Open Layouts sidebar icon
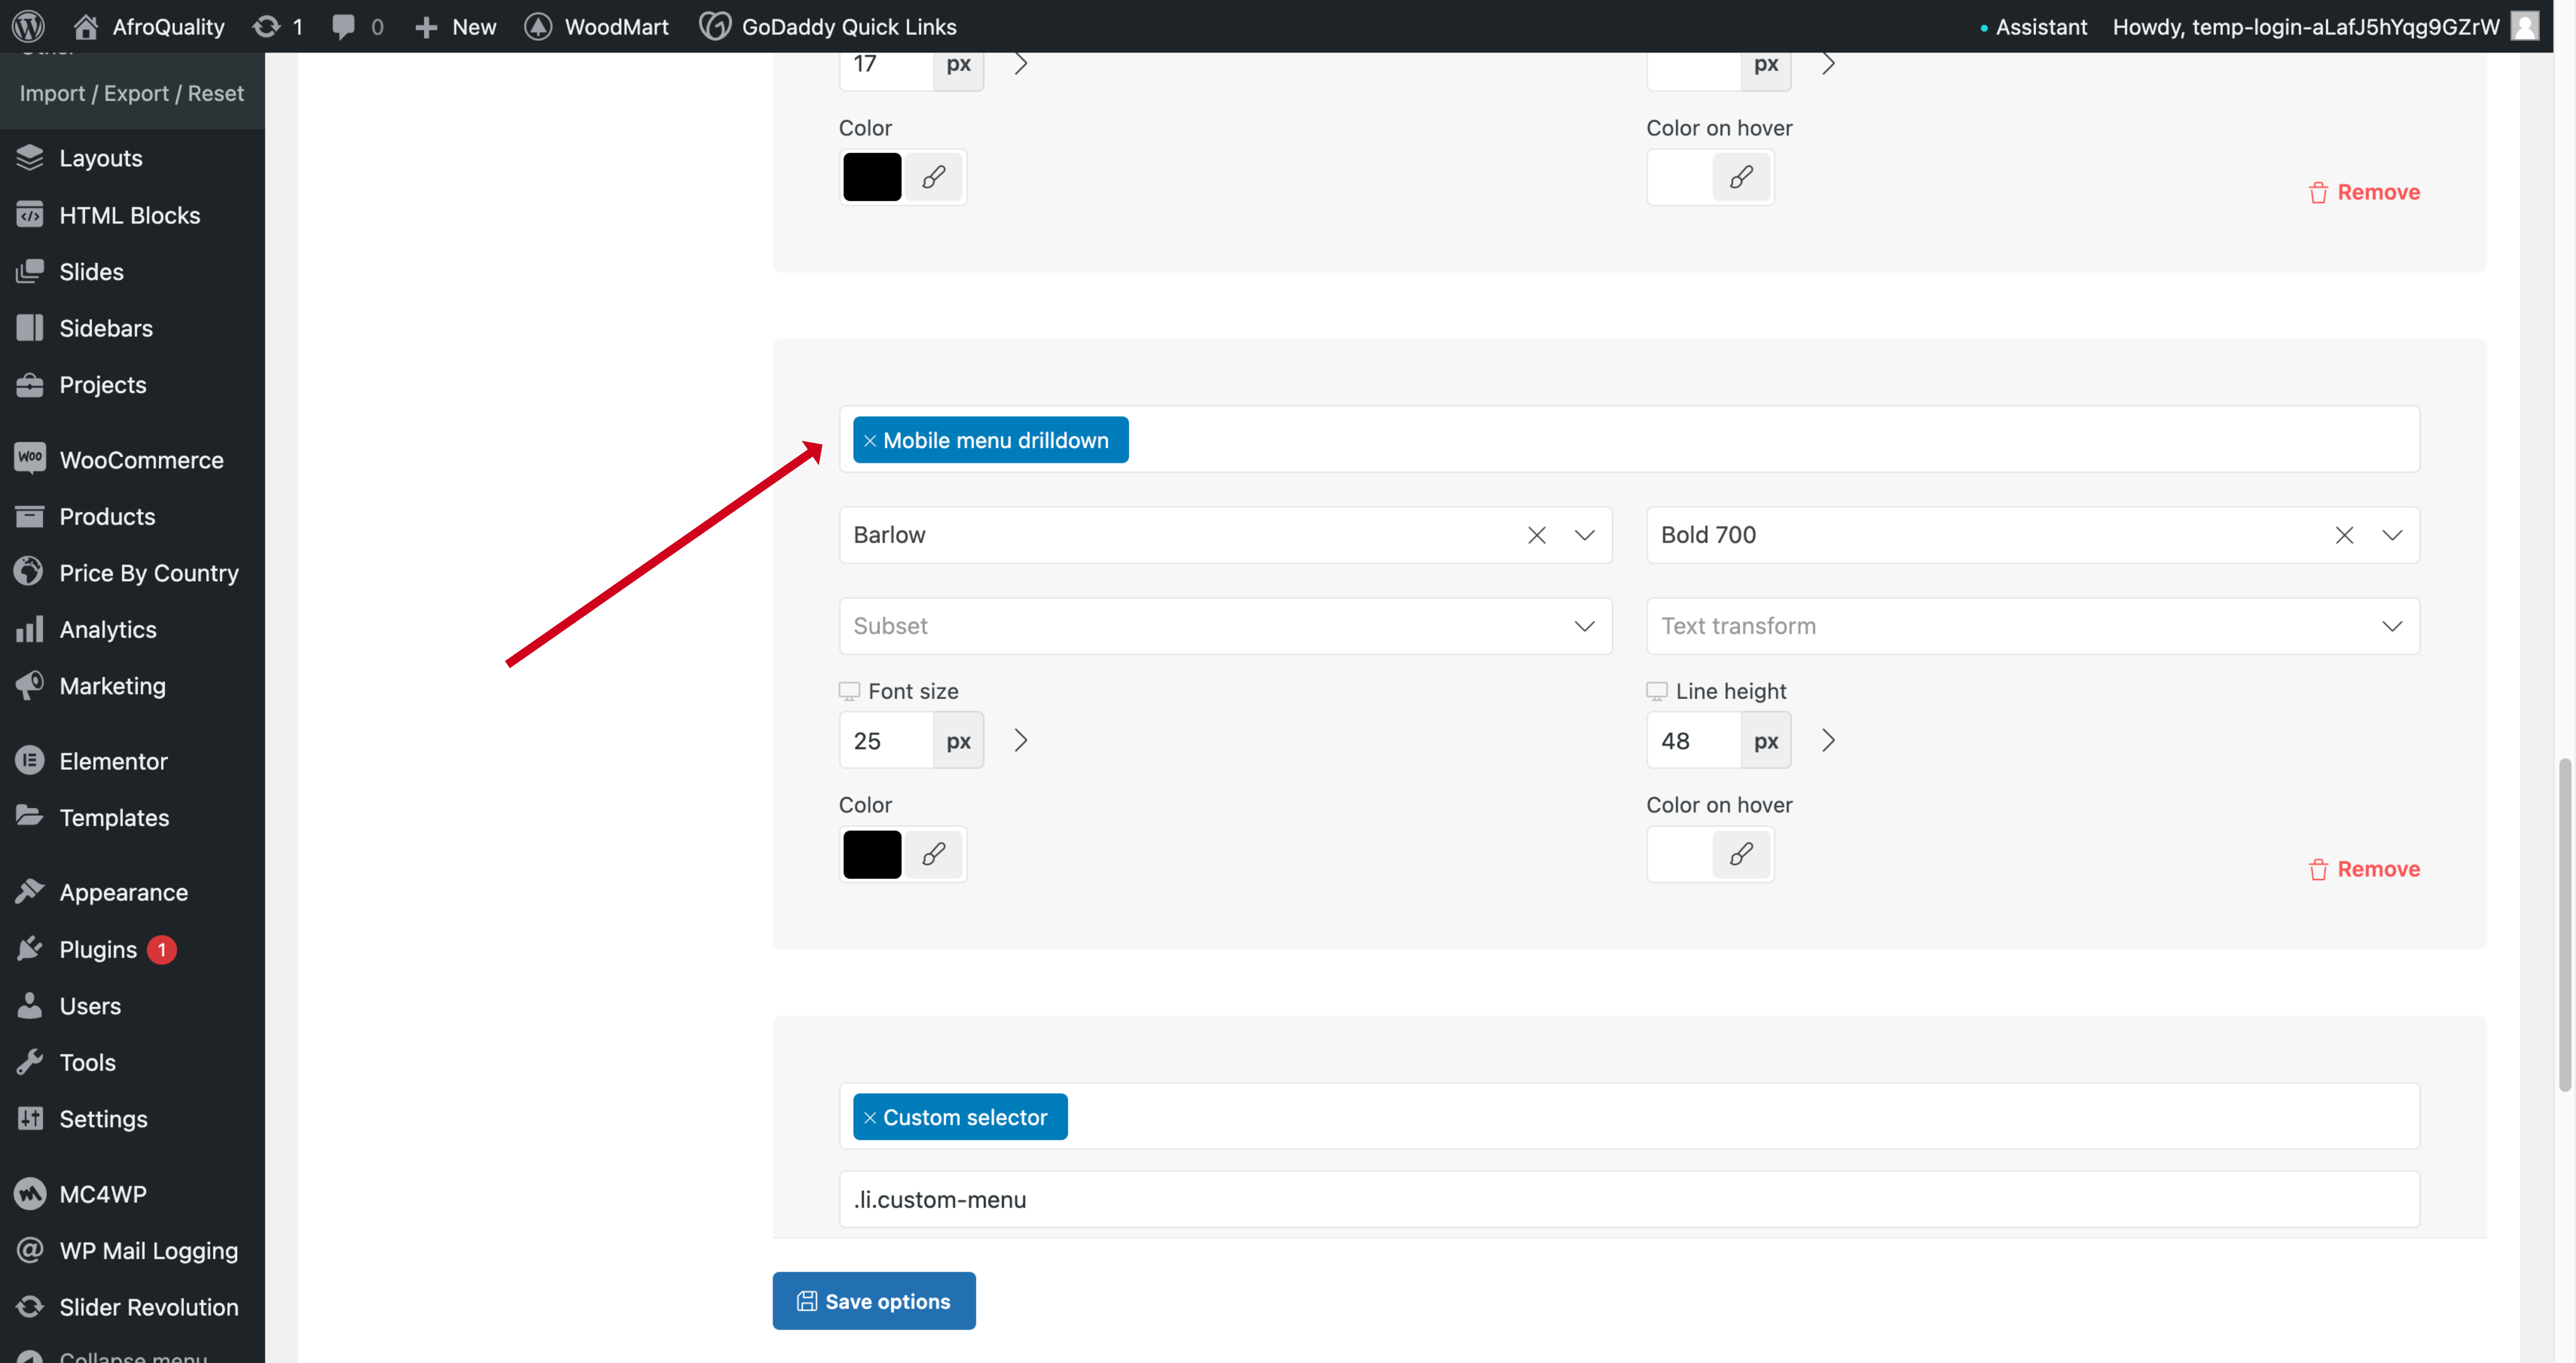Screen dimensions: 2576x1363 (30, 158)
